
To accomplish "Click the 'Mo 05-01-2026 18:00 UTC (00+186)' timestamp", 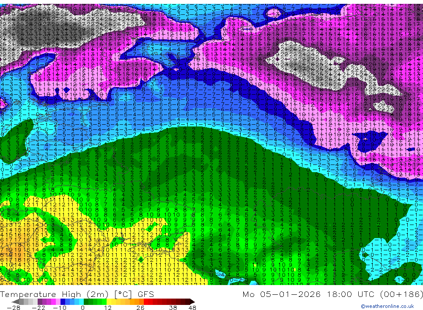I will coord(332,294).
